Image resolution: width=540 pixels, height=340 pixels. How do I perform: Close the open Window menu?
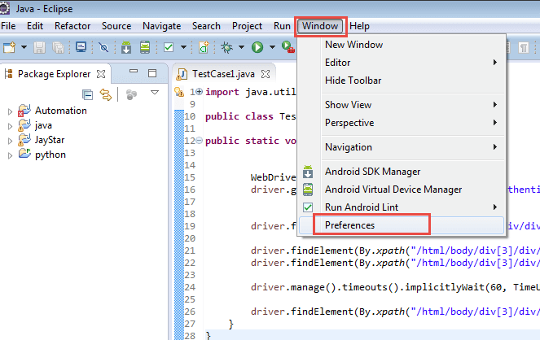tap(320, 26)
